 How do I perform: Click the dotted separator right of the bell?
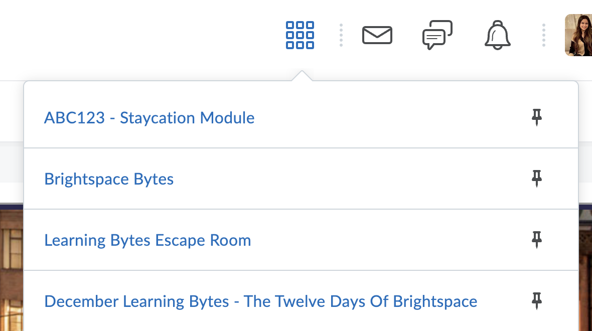tap(543, 35)
